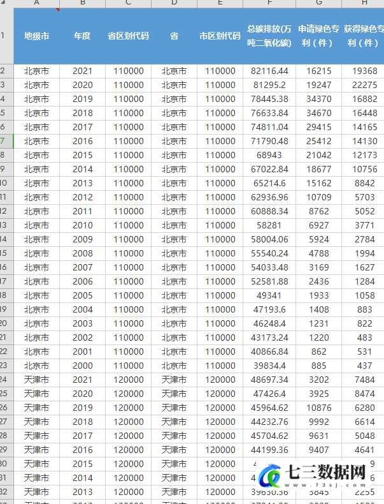
Task: Select the cell with 25412
Action: coord(319,141)
